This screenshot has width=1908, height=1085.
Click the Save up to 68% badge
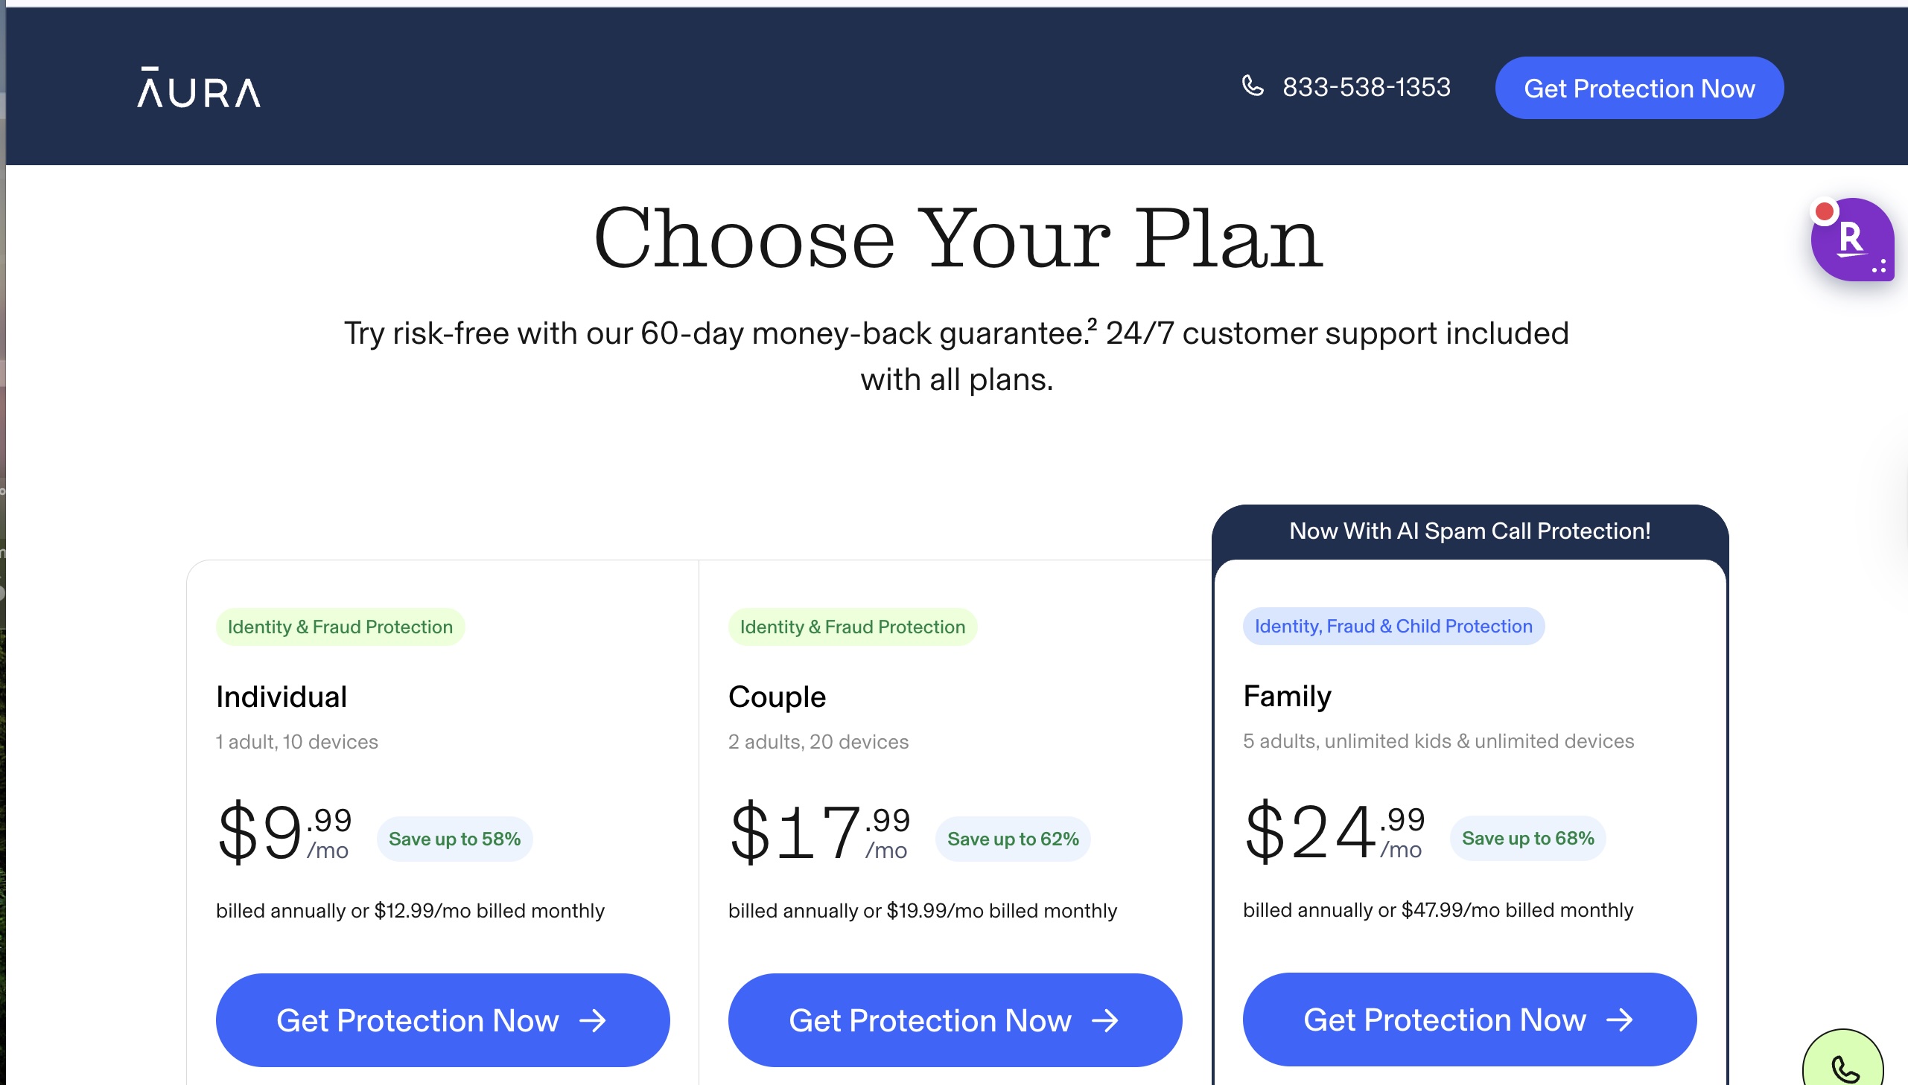pos(1527,839)
